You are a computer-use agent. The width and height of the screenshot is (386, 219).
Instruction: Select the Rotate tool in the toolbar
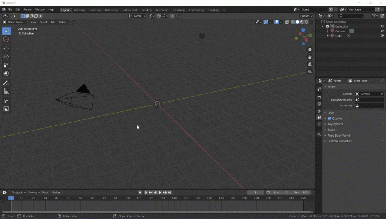(x=6, y=57)
